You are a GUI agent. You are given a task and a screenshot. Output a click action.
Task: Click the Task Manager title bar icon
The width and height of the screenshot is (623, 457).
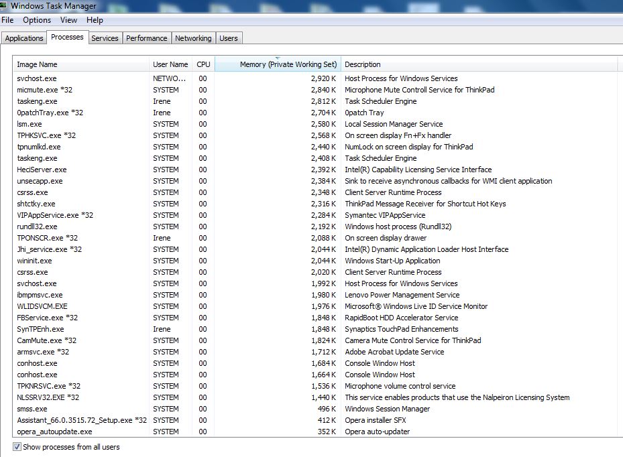tap(5, 6)
